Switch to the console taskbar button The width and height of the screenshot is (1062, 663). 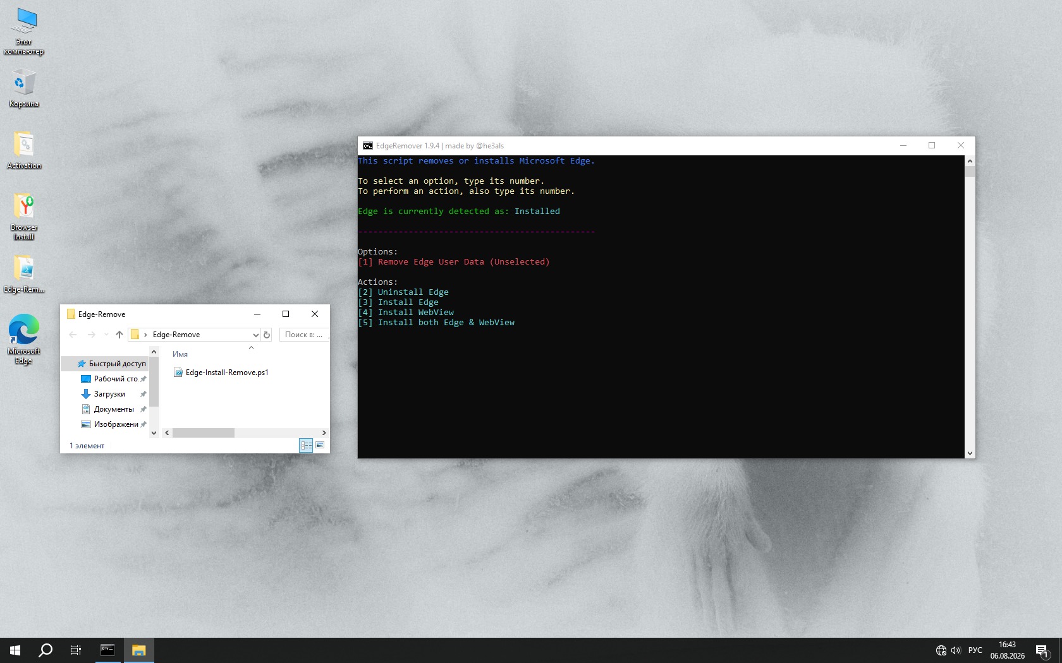[x=107, y=650]
